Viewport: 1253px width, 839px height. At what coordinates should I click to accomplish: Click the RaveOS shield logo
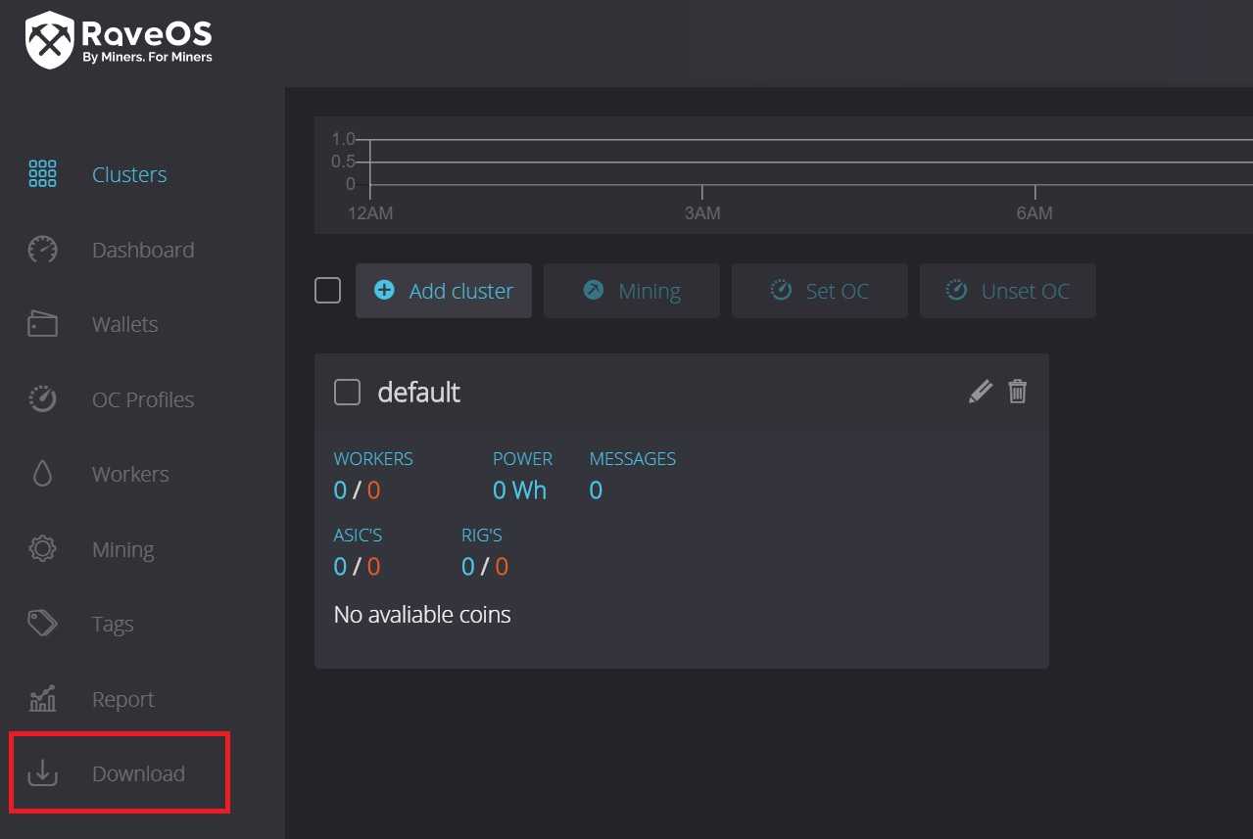[49, 40]
